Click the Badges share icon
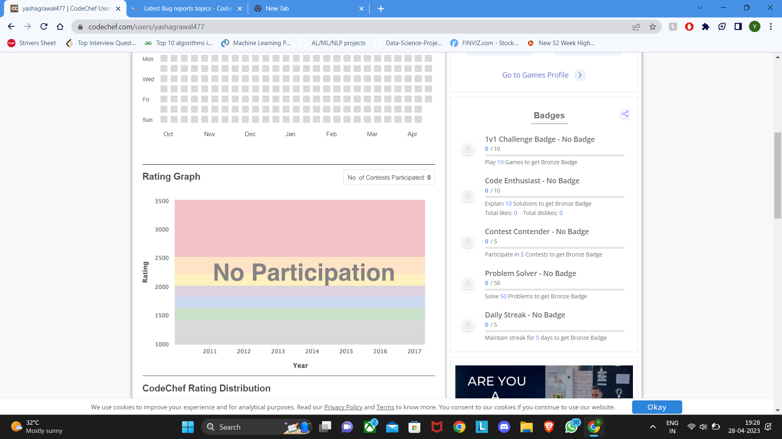The height and width of the screenshot is (439, 782). [625, 114]
